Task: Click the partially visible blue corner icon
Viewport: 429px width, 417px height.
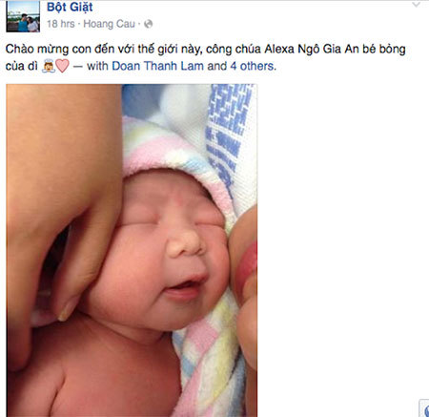Action: pos(424,408)
